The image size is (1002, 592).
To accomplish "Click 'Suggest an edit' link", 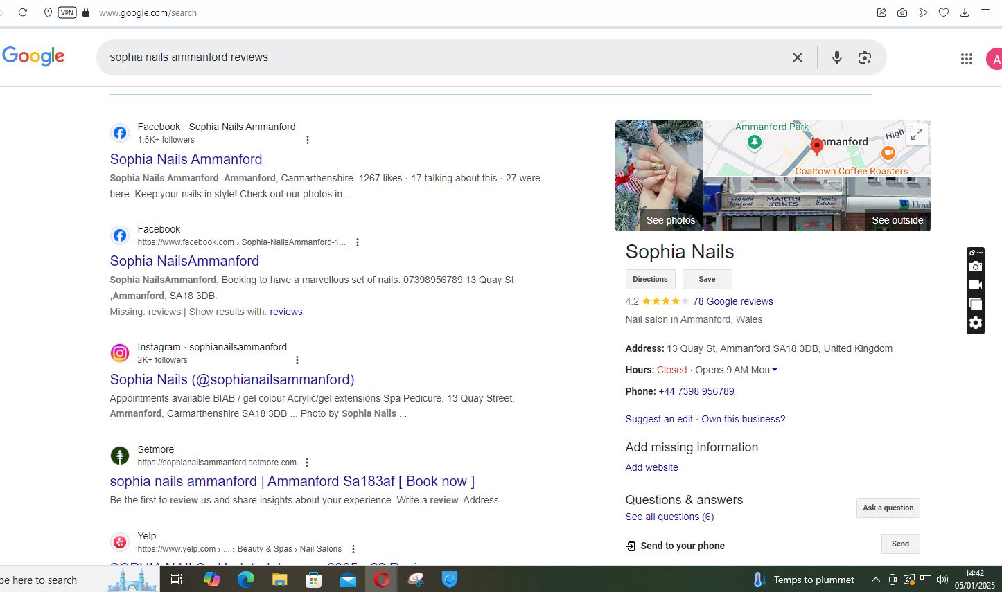I will pyautogui.click(x=659, y=419).
